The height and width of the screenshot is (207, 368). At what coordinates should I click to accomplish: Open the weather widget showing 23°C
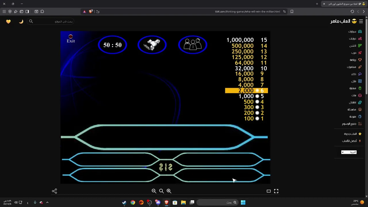tap(357, 202)
